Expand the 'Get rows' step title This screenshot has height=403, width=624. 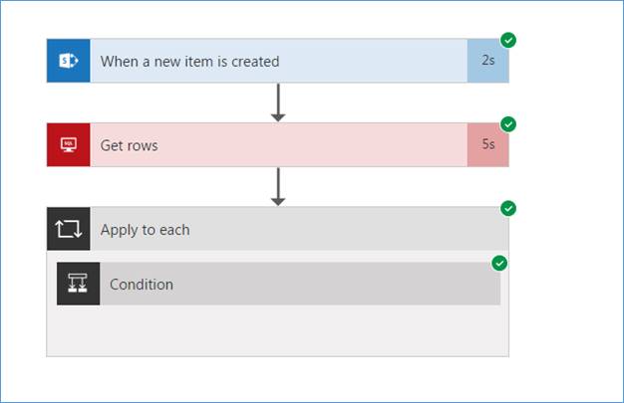[x=130, y=145]
